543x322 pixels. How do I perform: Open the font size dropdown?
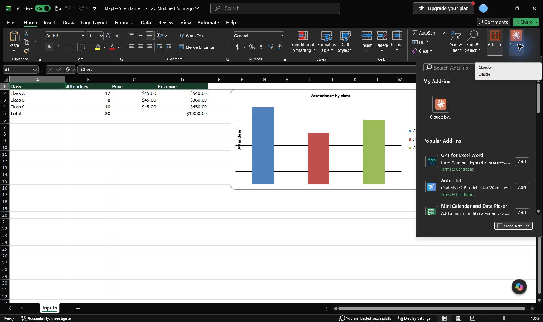(101, 36)
